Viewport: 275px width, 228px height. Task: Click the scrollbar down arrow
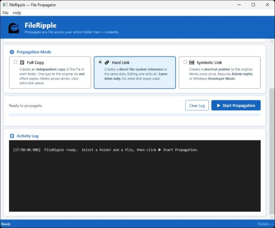[x=272, y=217]
